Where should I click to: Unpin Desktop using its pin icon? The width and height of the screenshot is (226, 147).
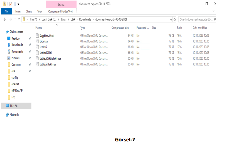pyautogui.click(x=30, y=38)
